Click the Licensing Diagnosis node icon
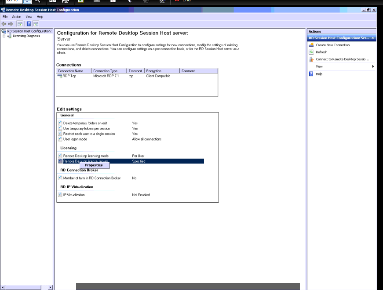The width and height of the screenshot is (383, 290). point(9,36)
